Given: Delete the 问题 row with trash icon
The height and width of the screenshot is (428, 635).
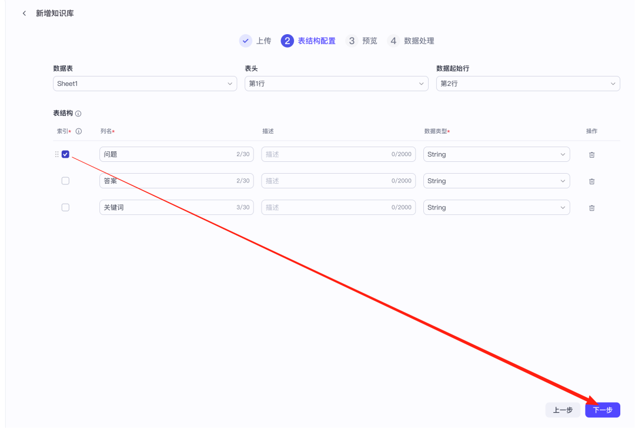Looking at the screenshot, I should (x=591, y=155).
